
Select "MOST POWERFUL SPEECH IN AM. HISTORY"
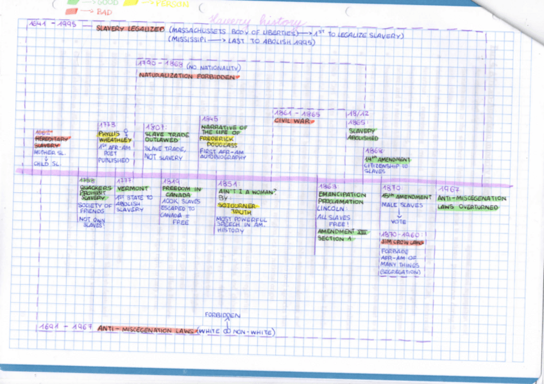[x=241, y=224]
